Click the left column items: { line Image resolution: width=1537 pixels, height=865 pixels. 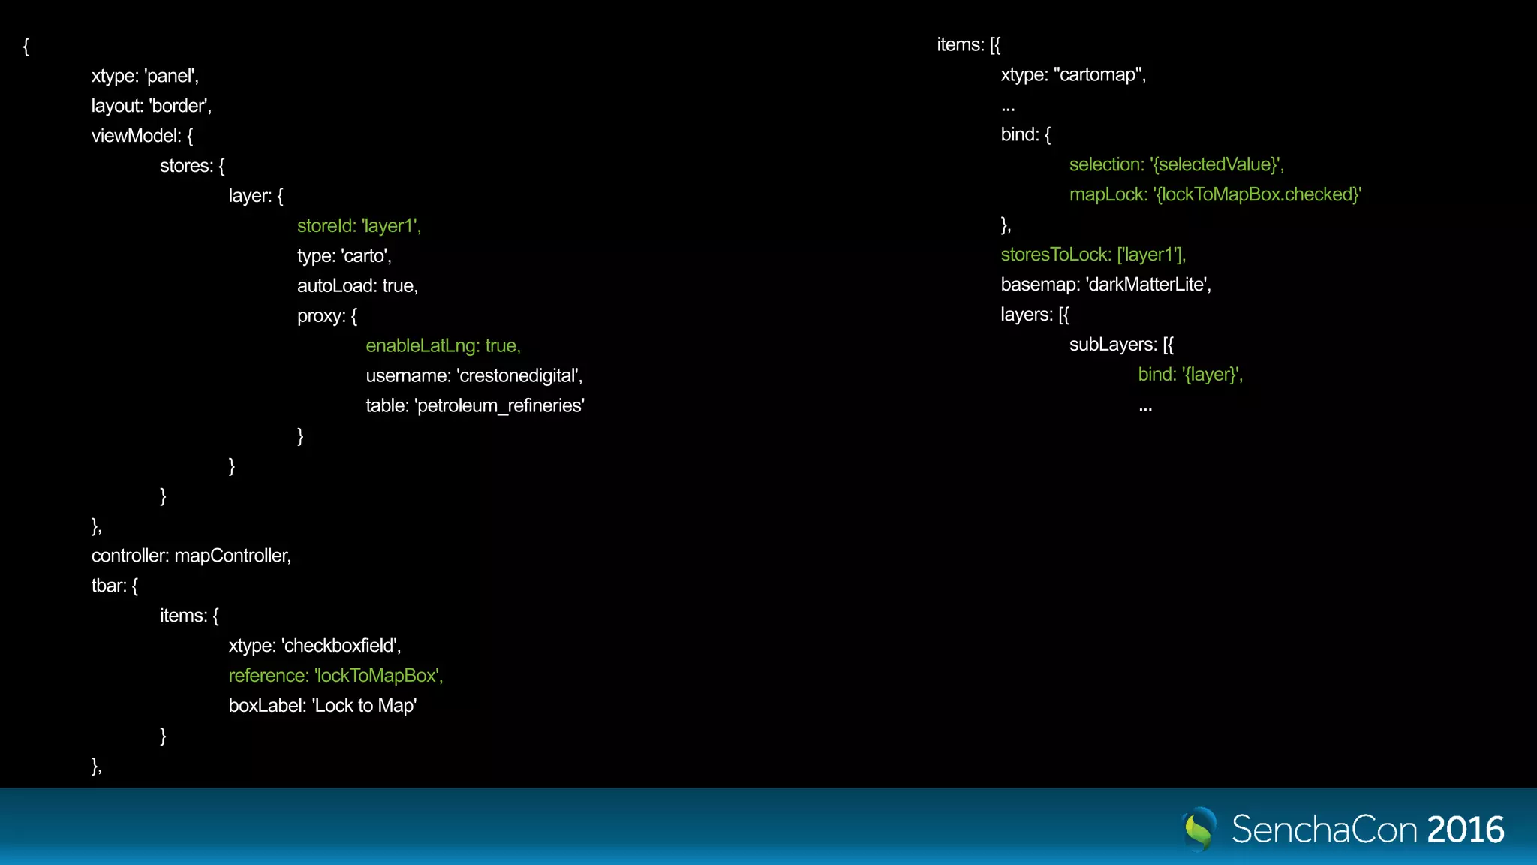(x=189, y=616)
